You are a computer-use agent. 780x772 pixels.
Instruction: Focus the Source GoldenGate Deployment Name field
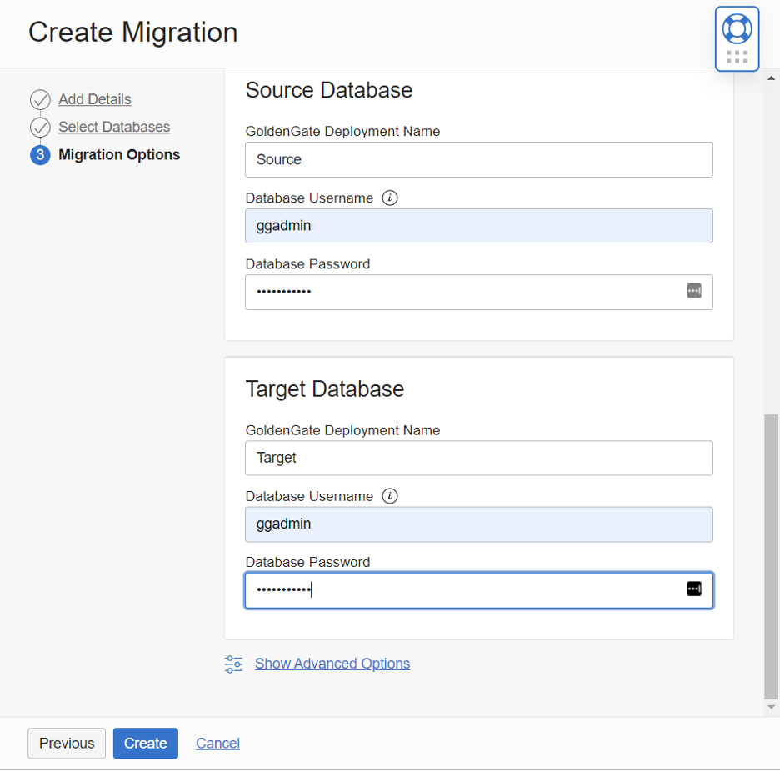479,160
